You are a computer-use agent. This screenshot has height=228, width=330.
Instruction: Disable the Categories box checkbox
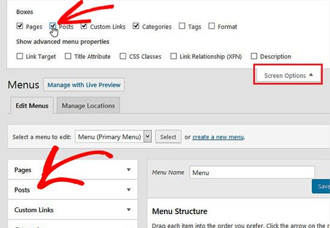point(136,26)
